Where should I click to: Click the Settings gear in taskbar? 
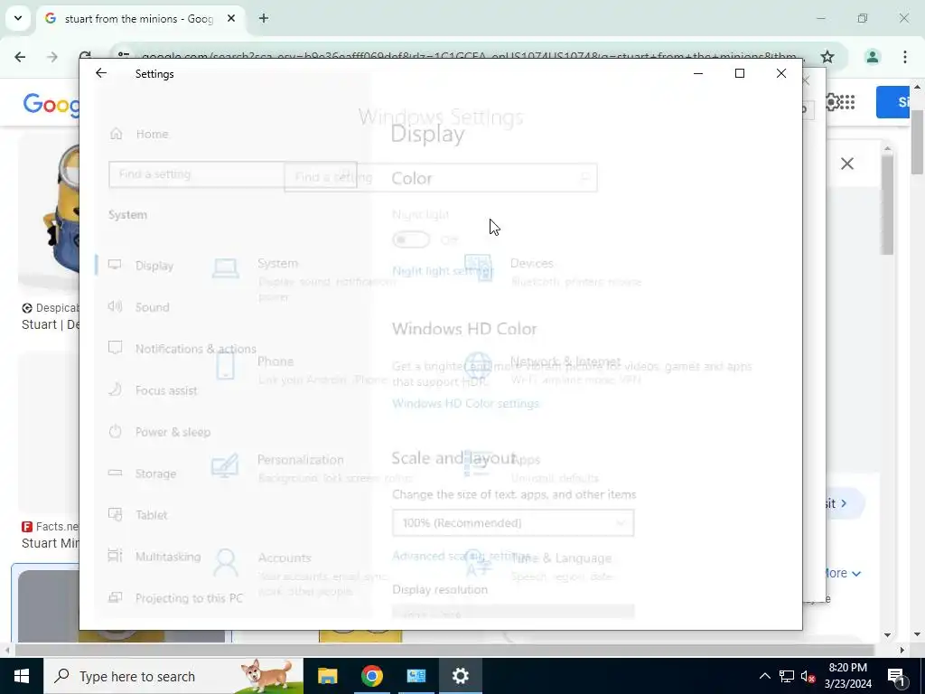(460, 676)
